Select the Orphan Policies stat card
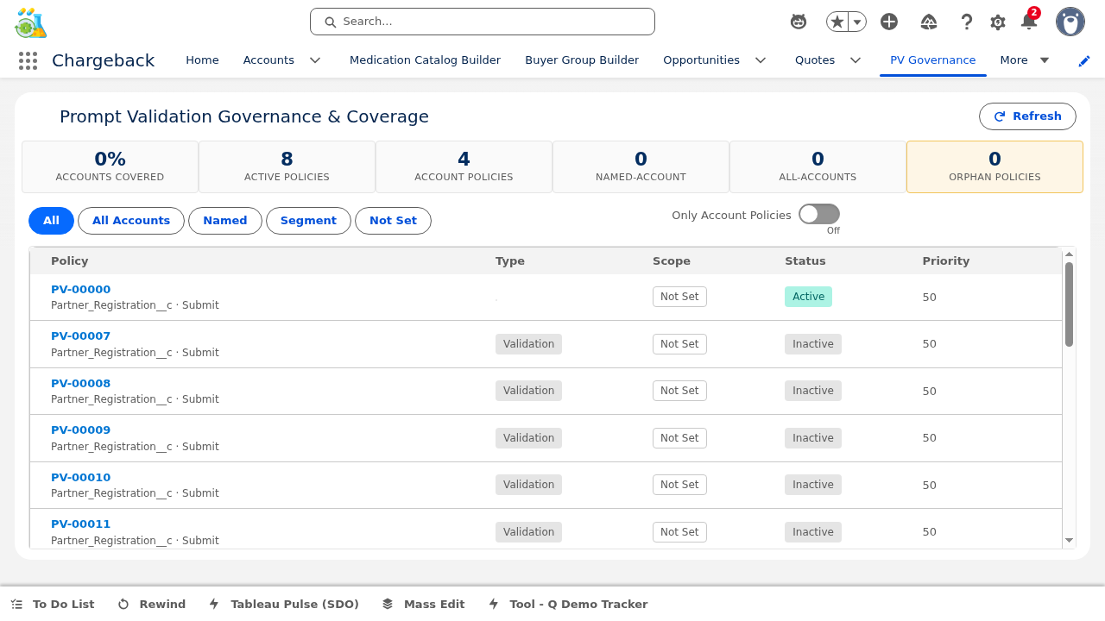This screenshot has width=1105, height=621. (994, 166)
